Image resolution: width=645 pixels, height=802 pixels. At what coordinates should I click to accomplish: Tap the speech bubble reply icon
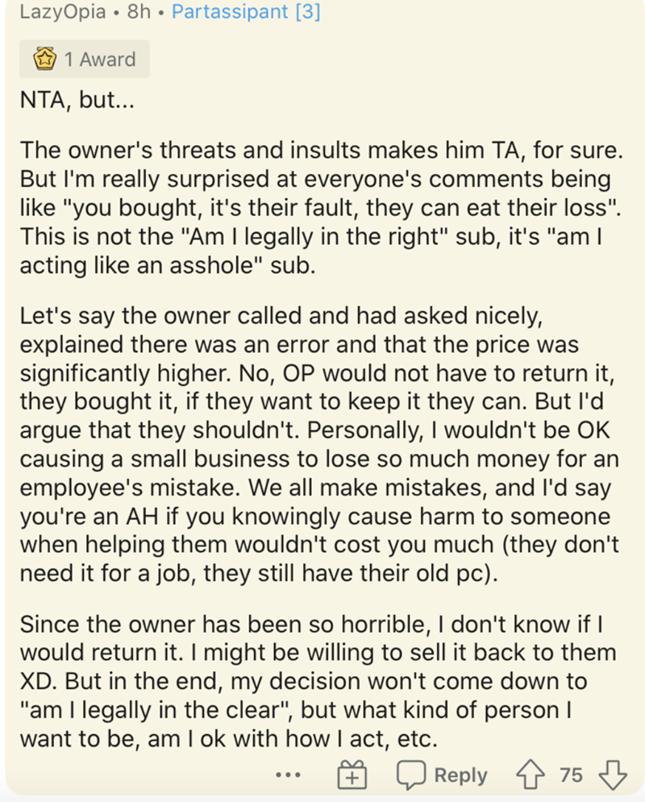pos(411,775)
